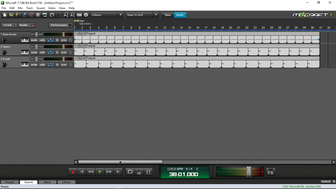Open piano keyboard icon on Bass Drum track
The height and width of the screenshot is (189, 336).
tap(25, 40)
